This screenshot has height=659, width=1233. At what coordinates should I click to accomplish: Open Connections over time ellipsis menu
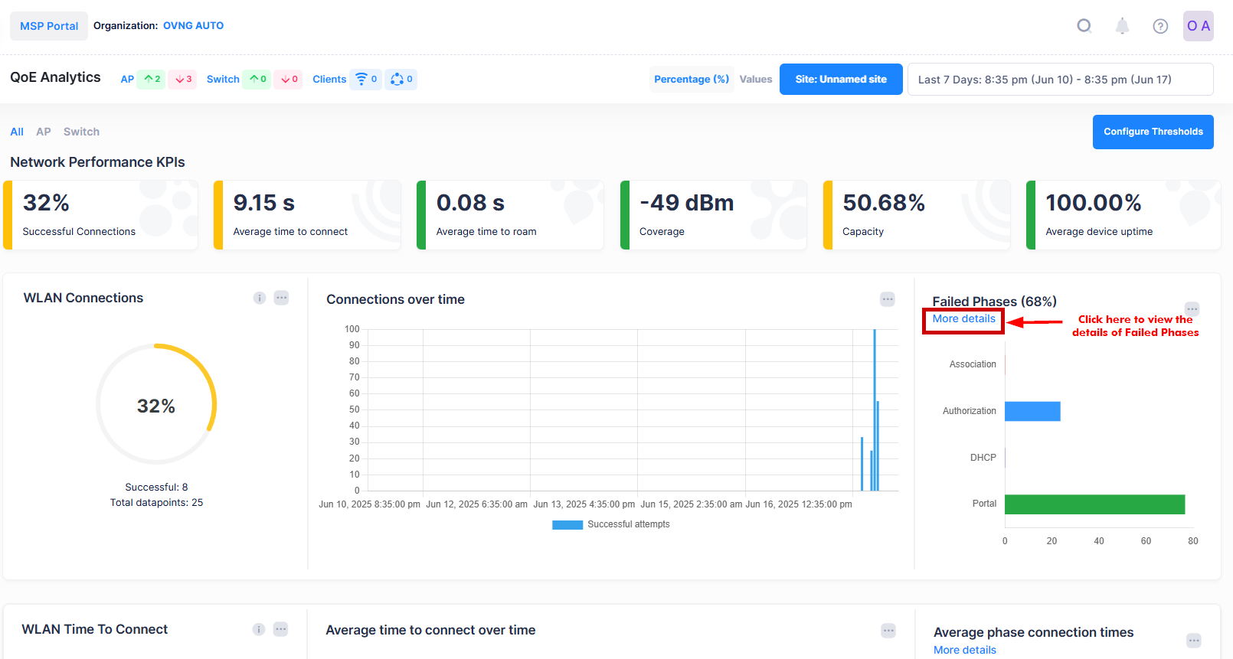[x=888, y=299]
